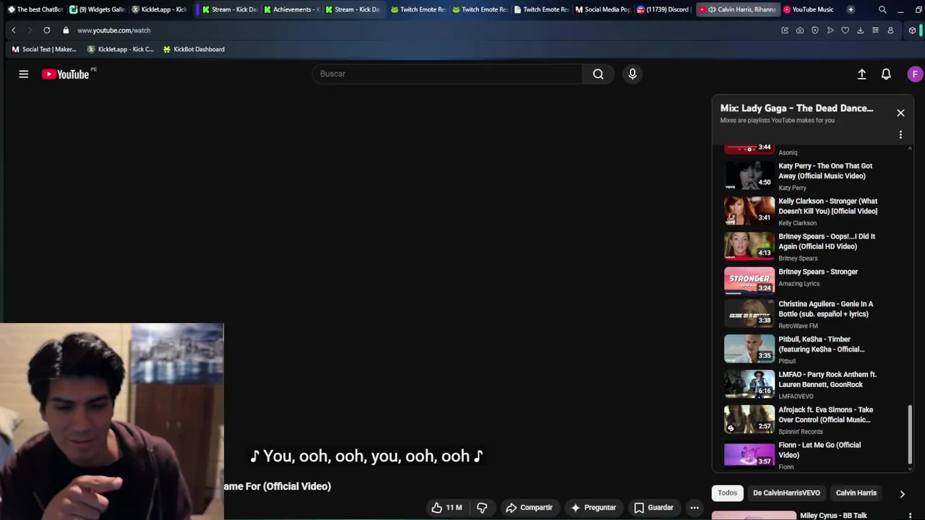Switch to the Achievements browser tab
The height and width of the screenshot is (520, 925).
point(291,9)
